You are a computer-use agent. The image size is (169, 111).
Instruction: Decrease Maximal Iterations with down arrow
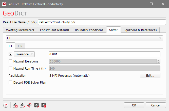pyautogui.click(x=158, y=62)
